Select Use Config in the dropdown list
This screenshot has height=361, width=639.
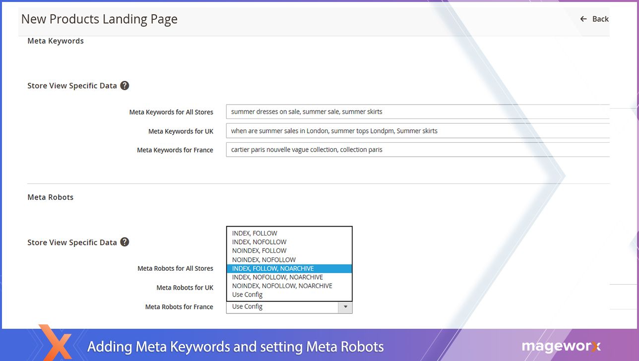point(247,295)
